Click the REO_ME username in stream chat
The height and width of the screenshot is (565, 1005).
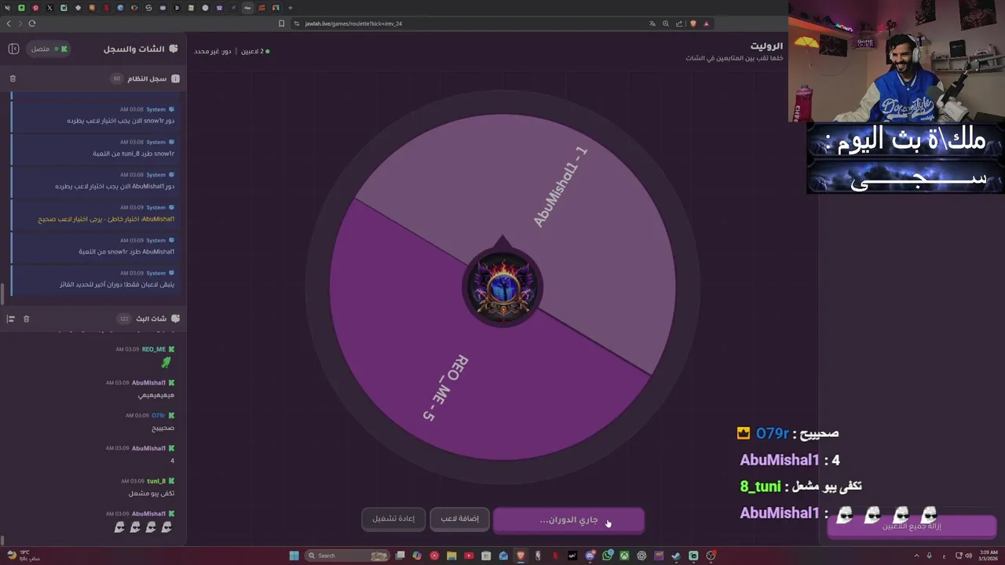tap(154, 349)
